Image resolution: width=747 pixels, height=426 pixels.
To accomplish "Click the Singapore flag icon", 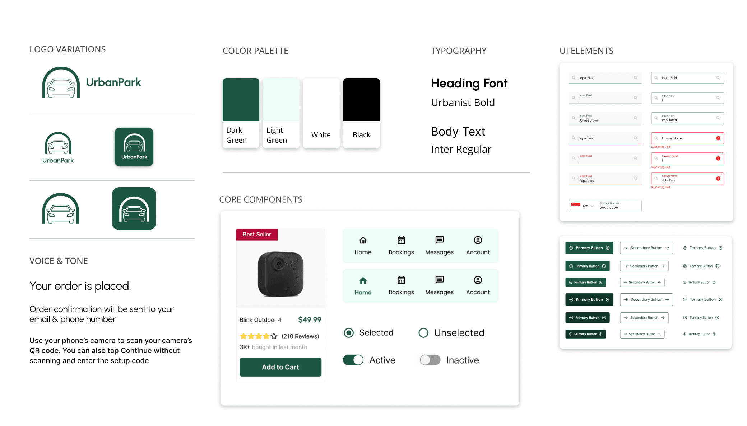I will pyautogui.click(x=576, y=205).
